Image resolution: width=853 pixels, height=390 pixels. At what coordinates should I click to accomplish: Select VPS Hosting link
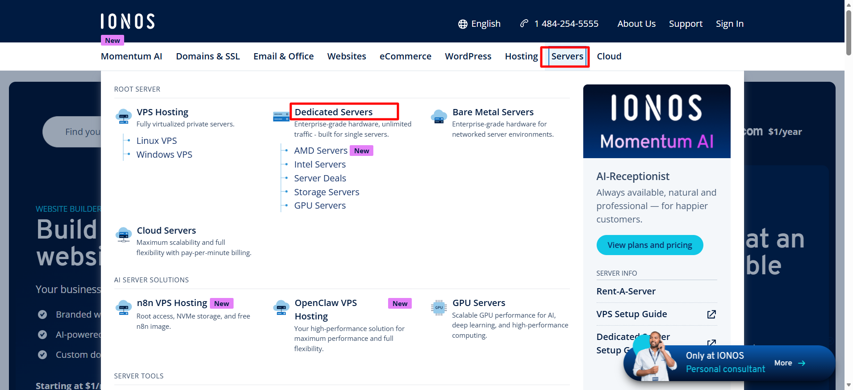163,112
